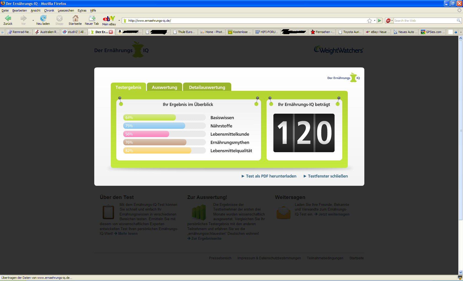Open the Lesezeichen menu
Image resolution: width=463 pixels, height=281 pixels.
coord(66,10)
